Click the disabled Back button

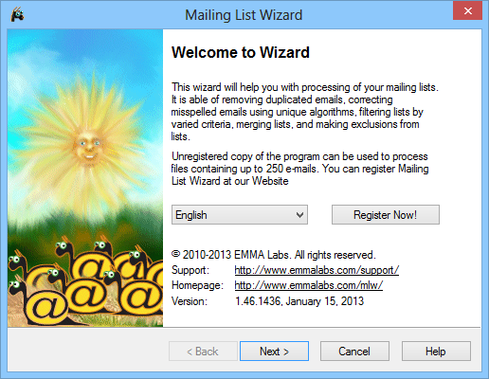[203, 351]
